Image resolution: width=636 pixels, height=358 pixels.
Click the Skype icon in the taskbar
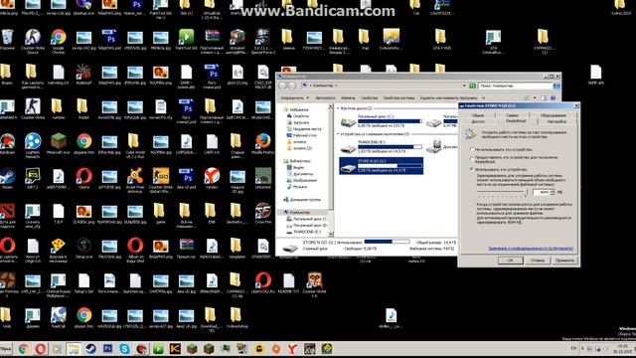pos(124,349)
